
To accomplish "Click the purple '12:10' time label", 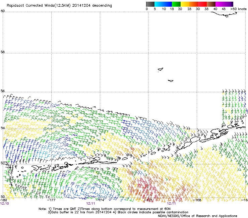I will (x=5, y=204).
